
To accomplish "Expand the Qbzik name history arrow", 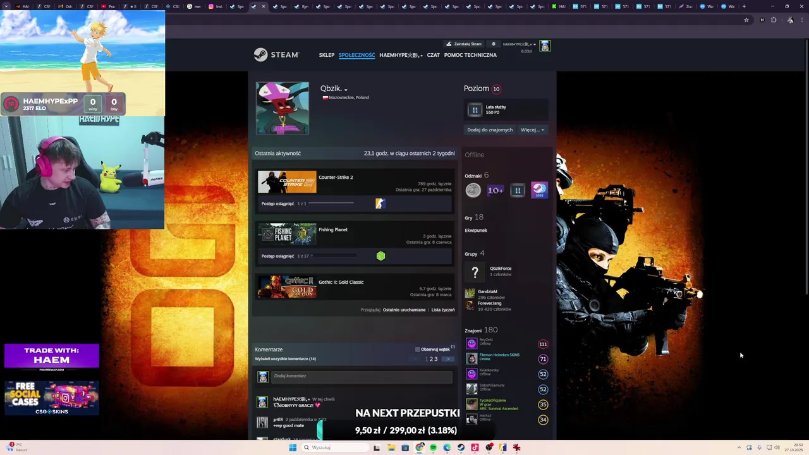I will point(346,90).
